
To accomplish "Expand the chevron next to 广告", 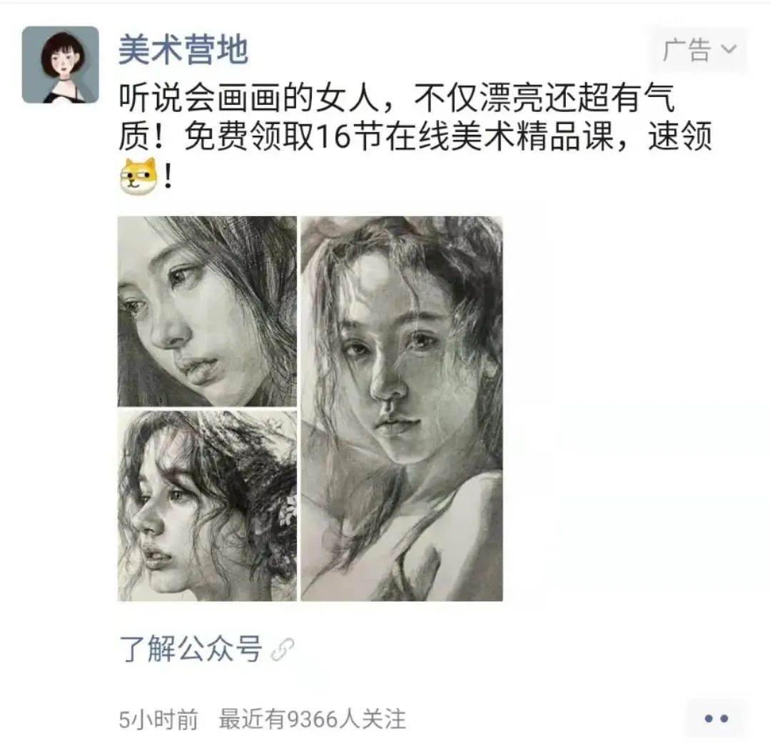I will [729, 49].
